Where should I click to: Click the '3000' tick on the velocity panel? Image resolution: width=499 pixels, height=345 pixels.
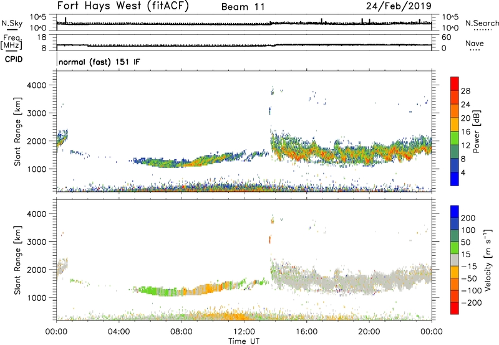37,242
